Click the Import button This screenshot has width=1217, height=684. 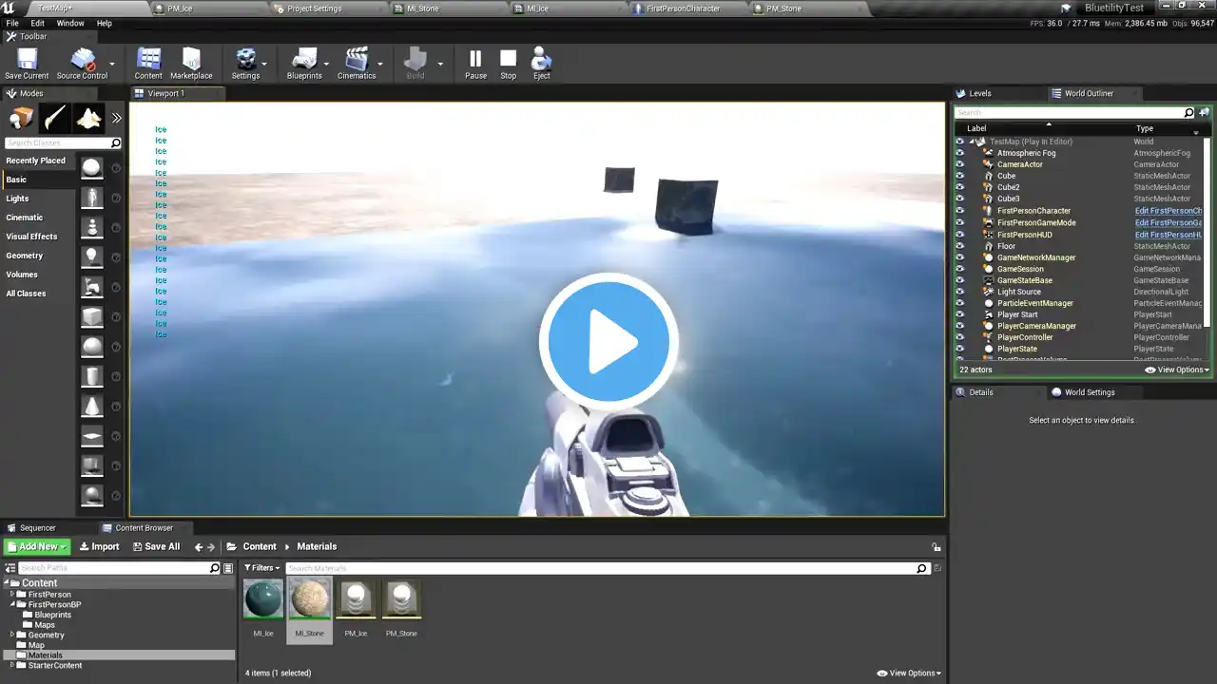pos(99,547)
